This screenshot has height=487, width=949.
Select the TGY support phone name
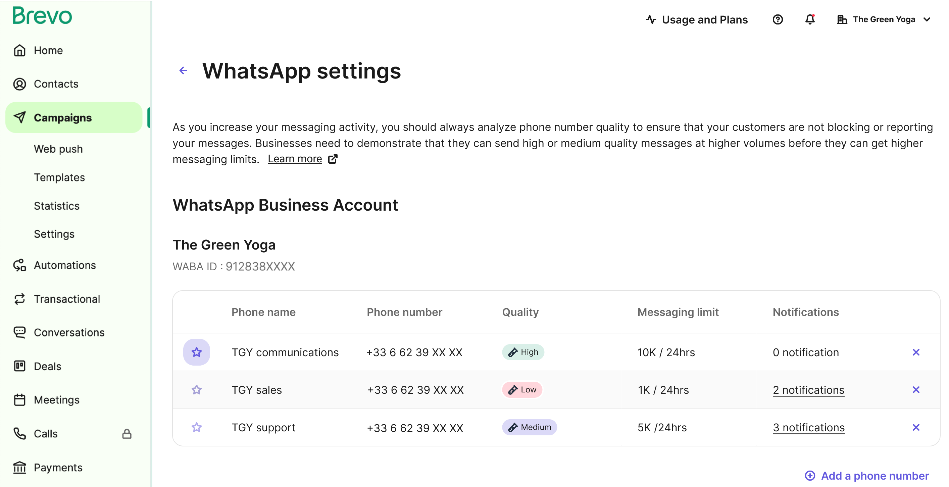click(263, 427)
